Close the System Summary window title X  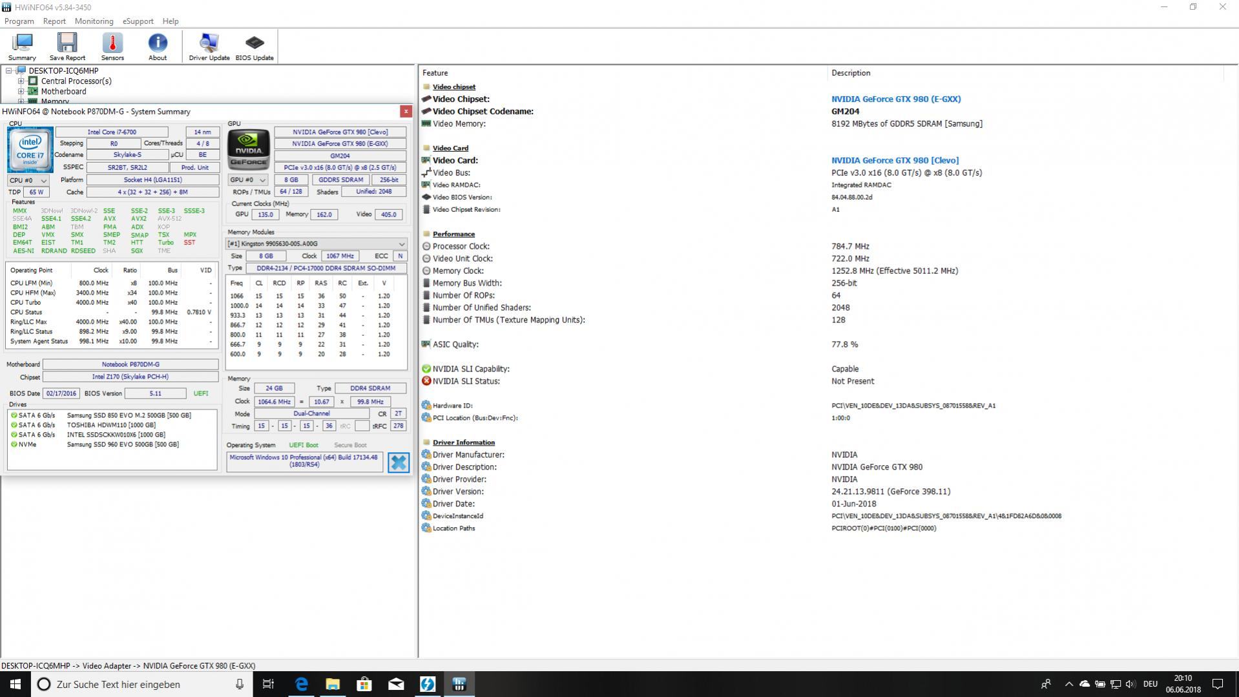pyautogui.click(x=406, y=111)
